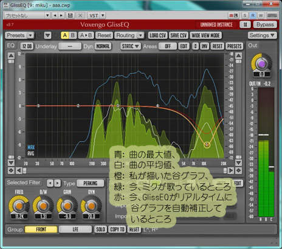Select previous filter with left arrow
Image resolution: width=282 pixels, height=249 pixels.
pos(50,183)
